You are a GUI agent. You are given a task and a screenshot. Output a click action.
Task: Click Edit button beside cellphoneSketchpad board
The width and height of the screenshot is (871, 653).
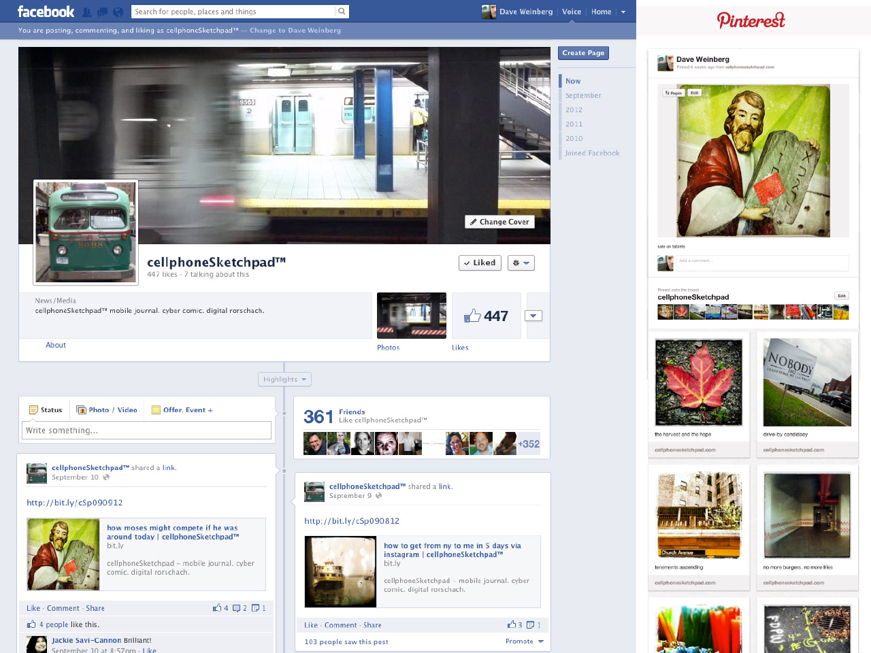[842, 295]
